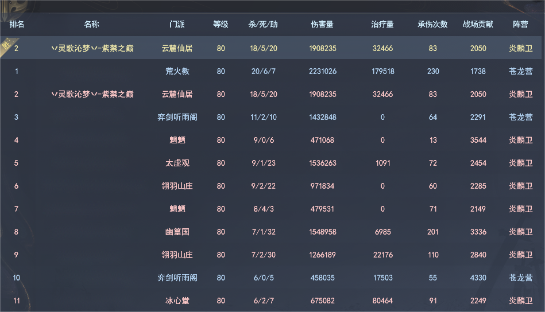The image size is (545, 312).
Task: Click the 阵营 column header
Action: tap(520, 24)
